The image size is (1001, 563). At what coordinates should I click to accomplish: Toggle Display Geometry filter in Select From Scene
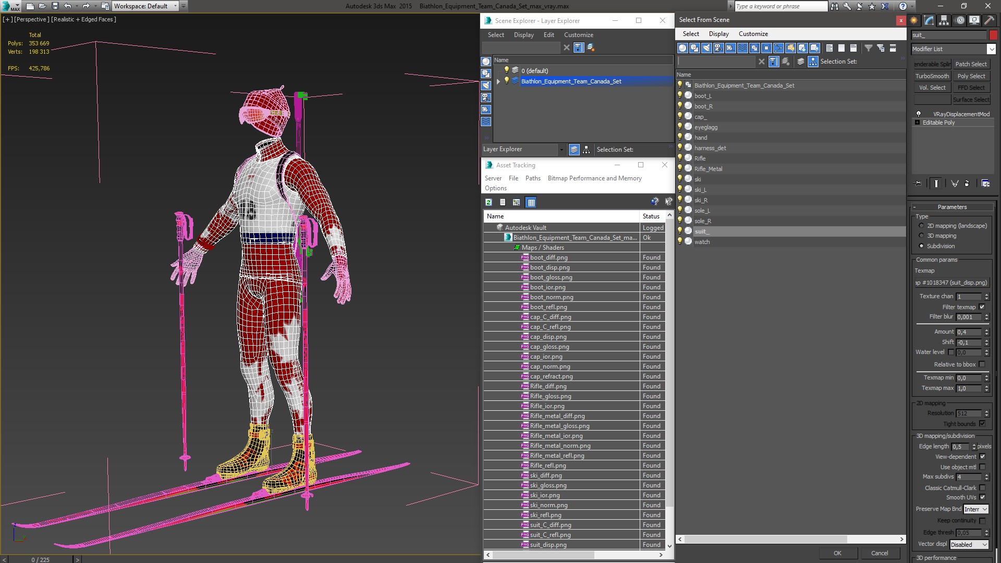pos(682,48)
